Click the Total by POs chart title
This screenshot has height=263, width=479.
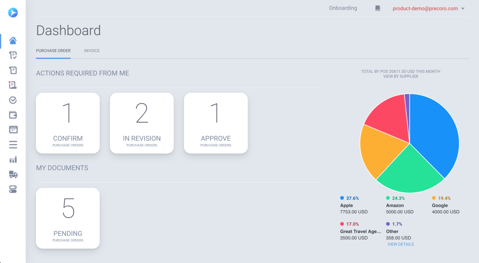click(x=401, y=71)
